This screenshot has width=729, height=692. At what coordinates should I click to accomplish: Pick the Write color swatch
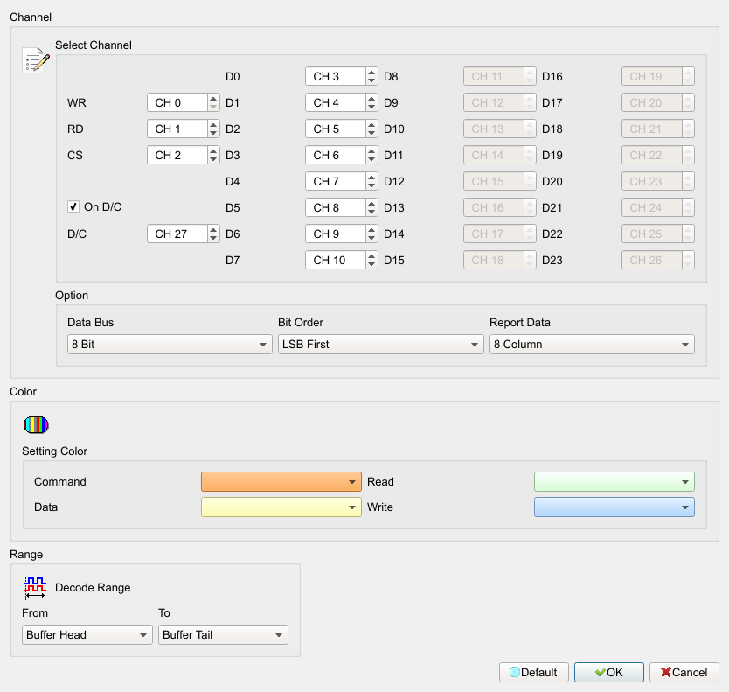click(614, 507)
